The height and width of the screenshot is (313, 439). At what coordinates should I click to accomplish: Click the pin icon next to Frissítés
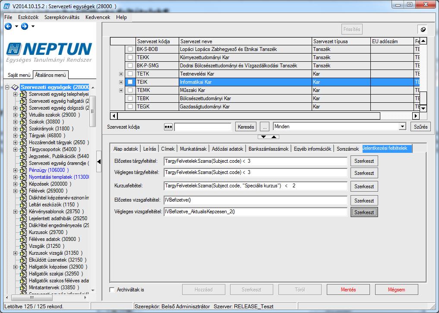pos(423,29)
